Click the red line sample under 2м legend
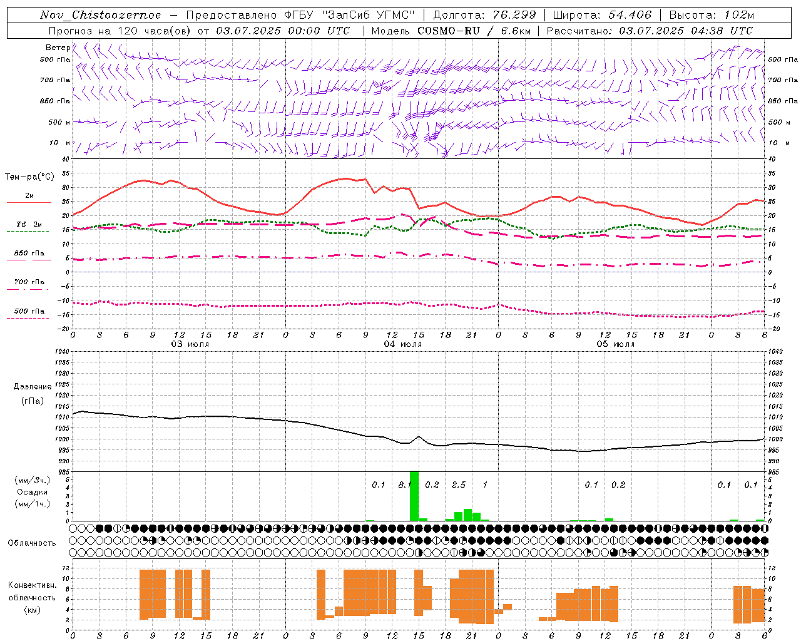The width and height of the screenshot is (801, 641). tap(29, 202)
